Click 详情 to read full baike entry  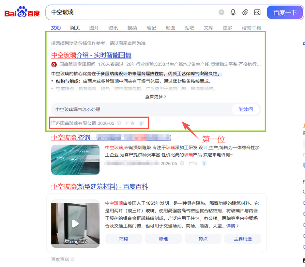click(233, 226)
